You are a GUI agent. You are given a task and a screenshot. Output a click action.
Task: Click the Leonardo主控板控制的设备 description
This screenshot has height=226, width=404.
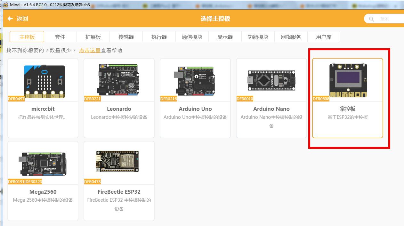[119, 117]
